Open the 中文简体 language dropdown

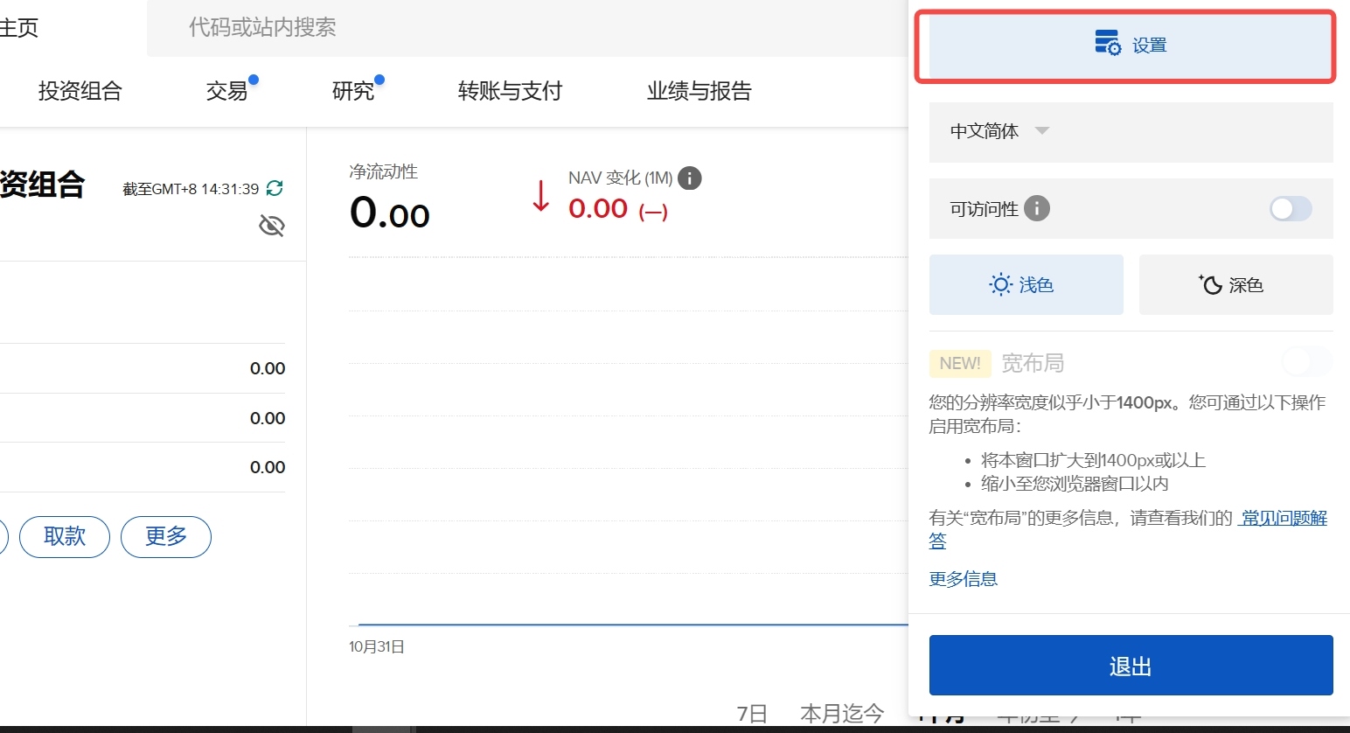[x=997, y=131]
